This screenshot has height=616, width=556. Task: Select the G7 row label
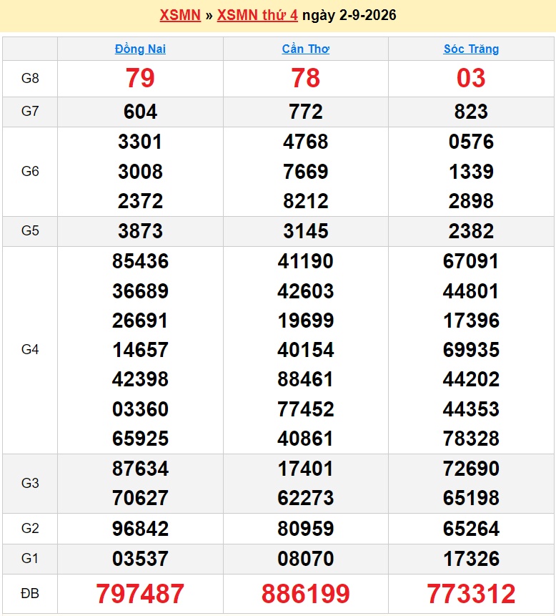(x=30, y=111)
